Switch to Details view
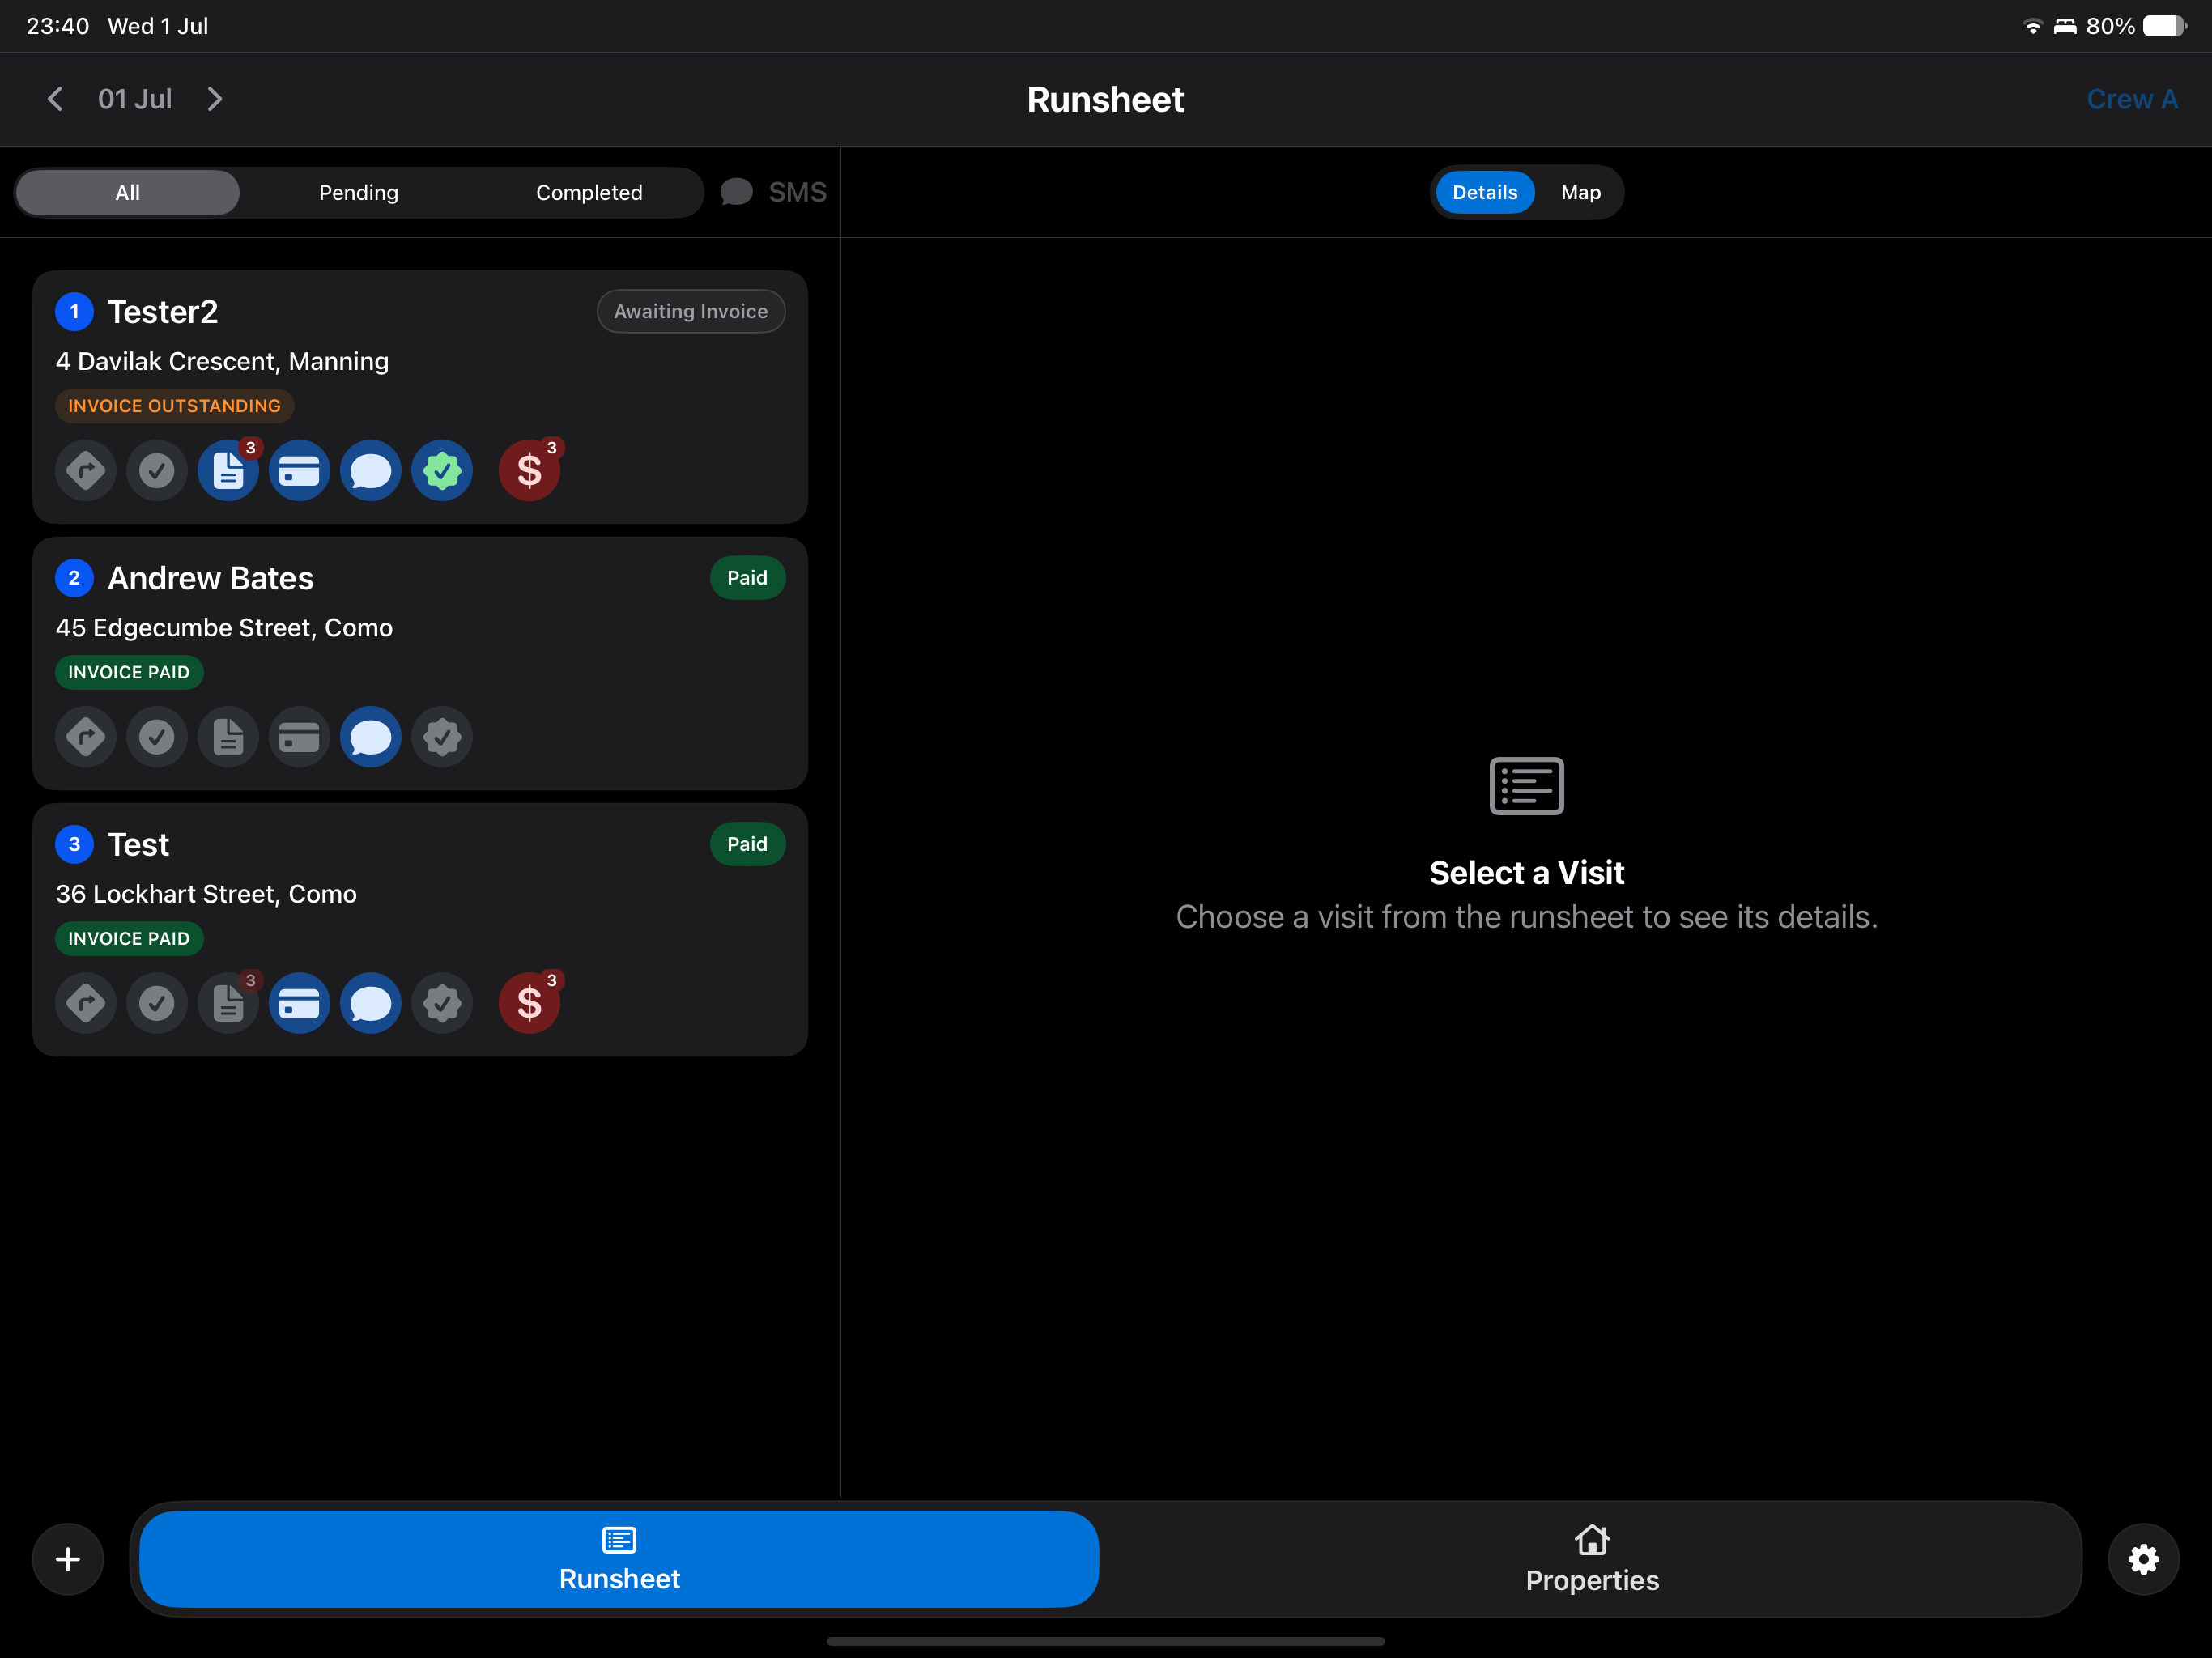Viewport: 2212px width, 1658px height. [x=1485, y=192]
